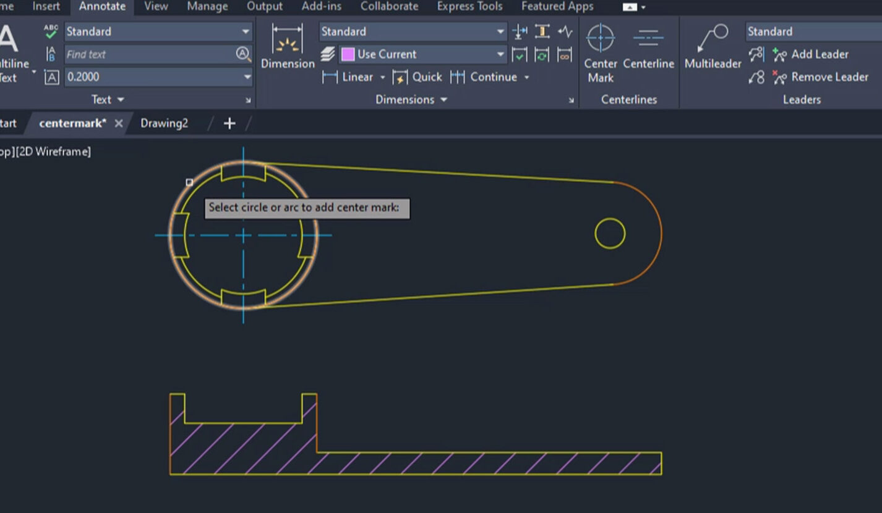Open the Dimensions panel dialog launcher arrow
882x513 pixels.
click(571, 100)
